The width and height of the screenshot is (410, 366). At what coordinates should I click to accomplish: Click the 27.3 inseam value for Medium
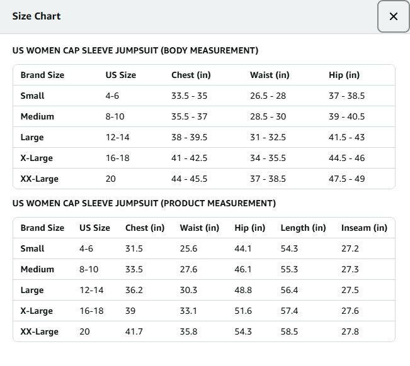click(x=350, y=269)
